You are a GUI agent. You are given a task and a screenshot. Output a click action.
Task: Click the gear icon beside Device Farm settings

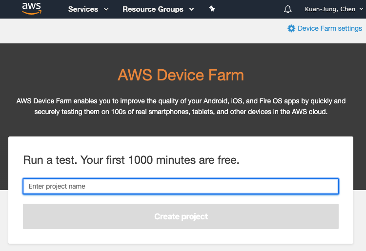click(291, 28)
